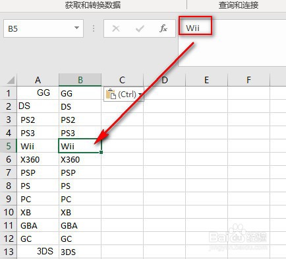The height and width of the screenshot is (259, 286).
Task: Click cell B9 containing PC
Action: tap(80, 199)
